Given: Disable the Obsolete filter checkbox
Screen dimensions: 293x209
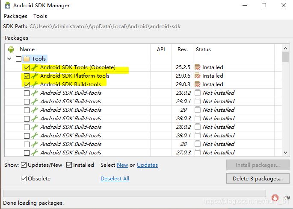Looking at the screenshot, I should tap(24, 179).
